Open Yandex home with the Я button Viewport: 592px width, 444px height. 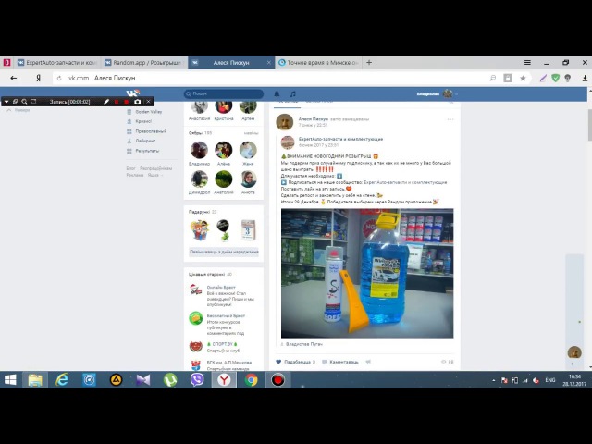pos(38,78)
